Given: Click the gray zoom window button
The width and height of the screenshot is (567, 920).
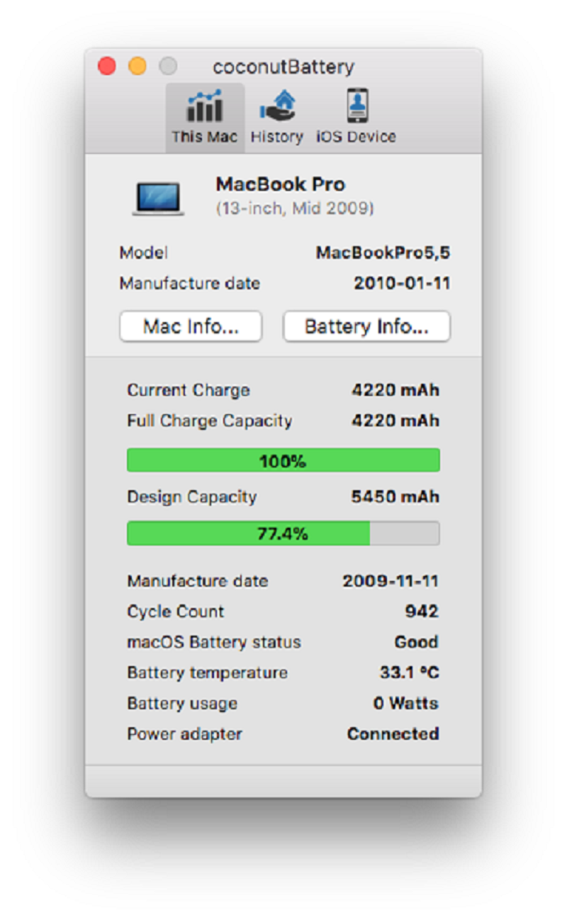Looking at the screenshot, I should click(168, 67).
